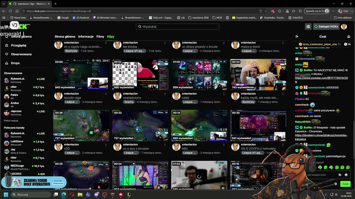Open options for the 'leciutki rage' clip
Image resolution: width=355 pixels, height=199 pixels.
click(x=106, y=94)
